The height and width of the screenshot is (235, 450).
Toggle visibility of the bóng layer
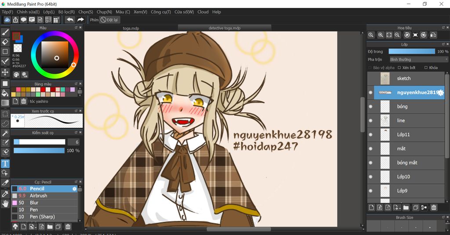pyautogui.click(x=370, y=106)
